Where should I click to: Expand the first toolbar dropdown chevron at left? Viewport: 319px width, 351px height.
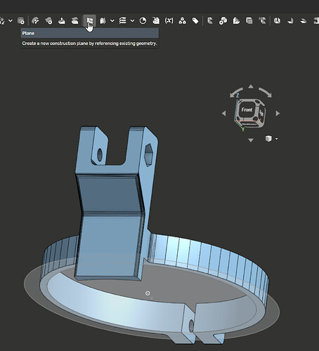[x=11, y=21]
